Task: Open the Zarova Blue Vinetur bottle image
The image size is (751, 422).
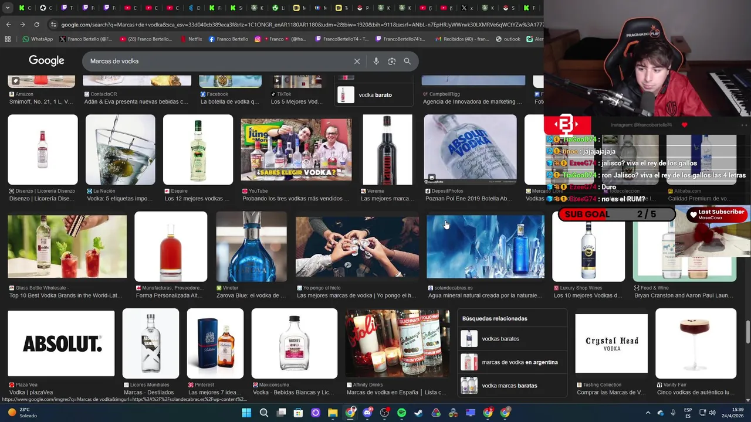Action: point(251,246)
